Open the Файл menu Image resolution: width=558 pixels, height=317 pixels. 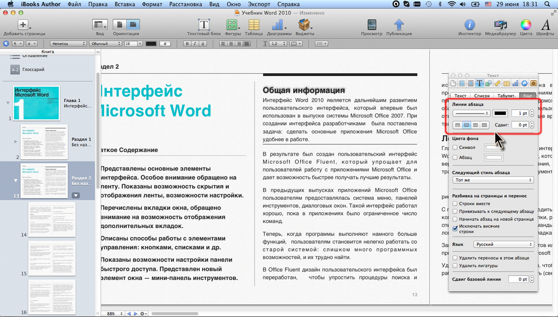[74, 4]
